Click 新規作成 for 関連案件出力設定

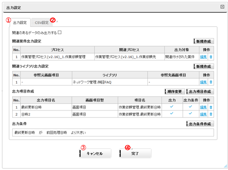(204, 41)
